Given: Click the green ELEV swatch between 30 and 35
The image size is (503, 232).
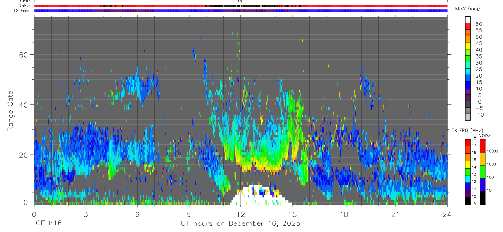Looking at the screenshot, I should click(468, 59).
